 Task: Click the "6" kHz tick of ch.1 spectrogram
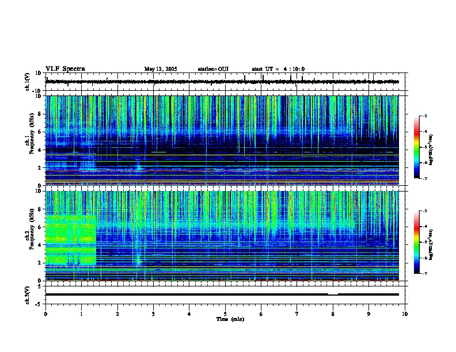coord(40,132)
